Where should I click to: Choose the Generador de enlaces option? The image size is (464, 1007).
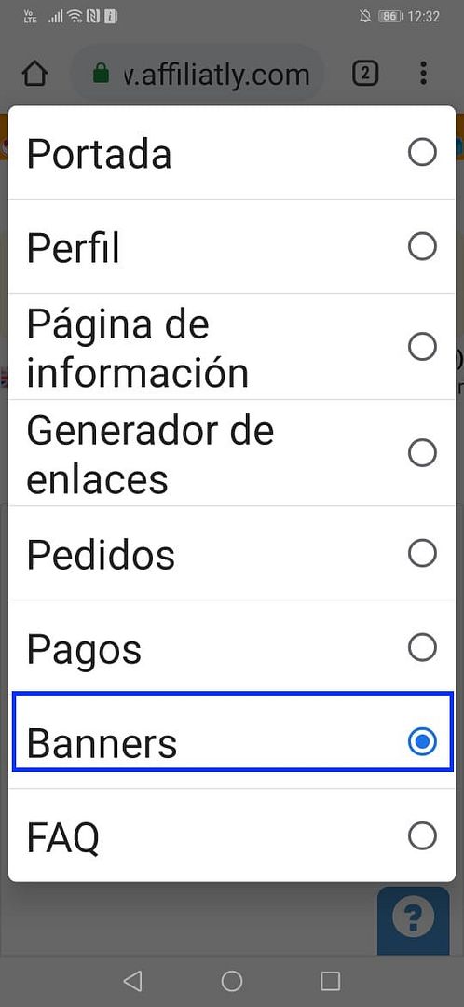point(232,453)
